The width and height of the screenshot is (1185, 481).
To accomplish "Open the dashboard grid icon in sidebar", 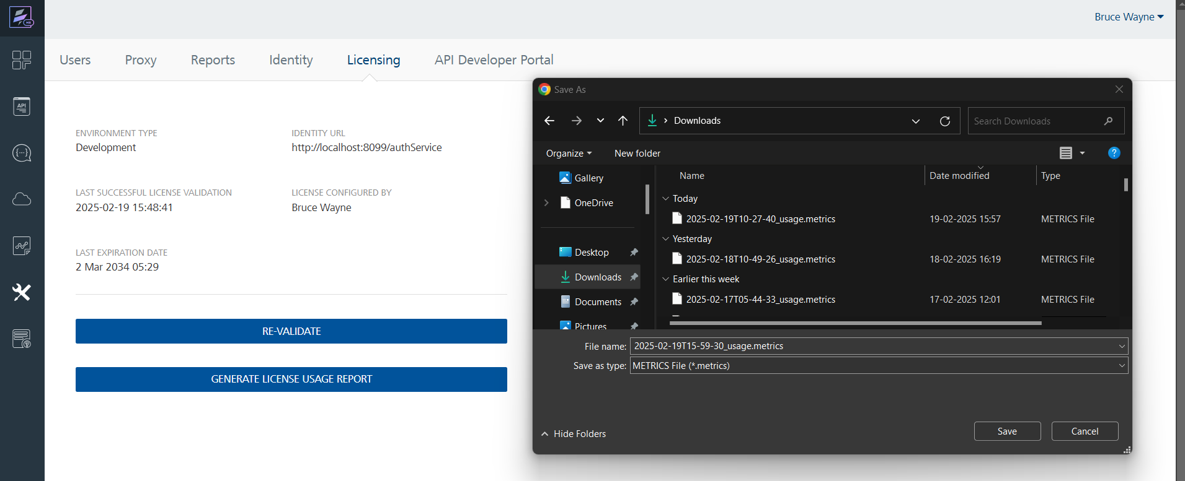I will point(22,60).
